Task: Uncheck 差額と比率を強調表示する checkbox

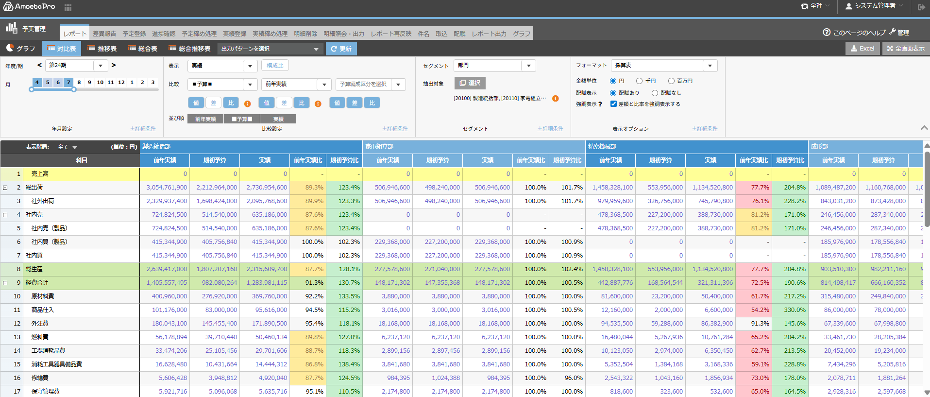Action: (x=613, y=104)
